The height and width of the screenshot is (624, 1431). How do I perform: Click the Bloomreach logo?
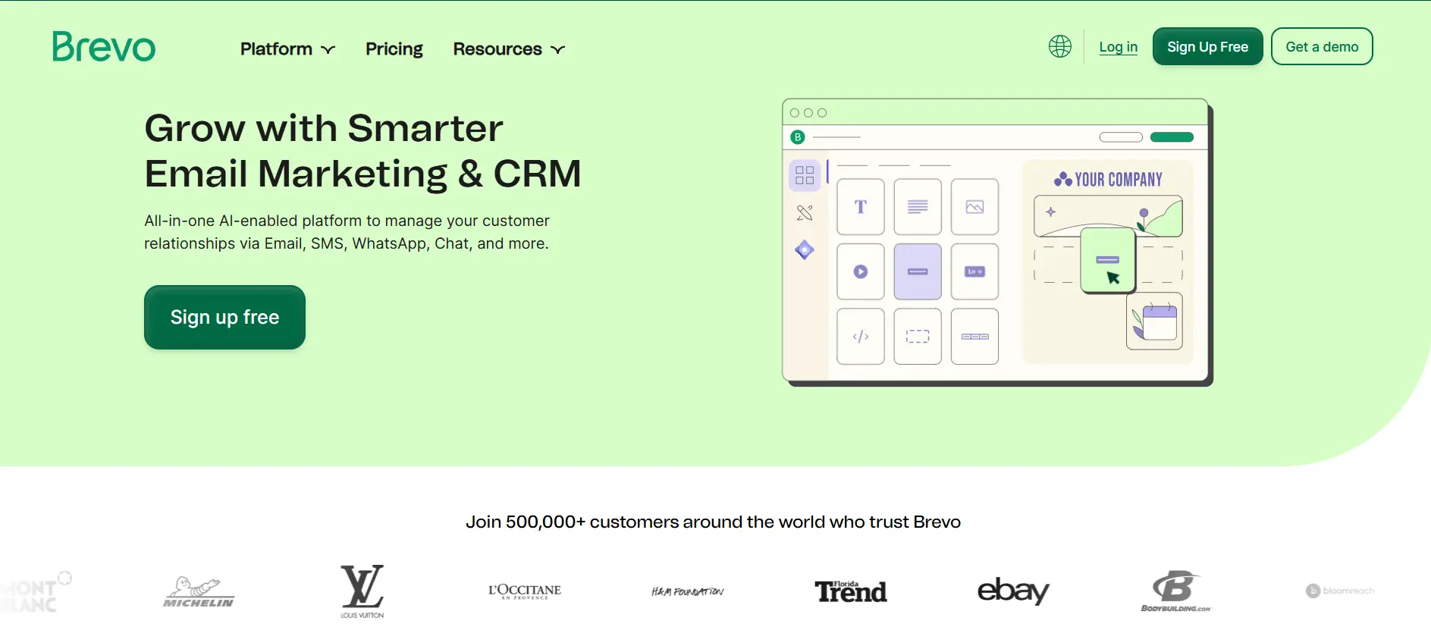[x=1340, y=591]
